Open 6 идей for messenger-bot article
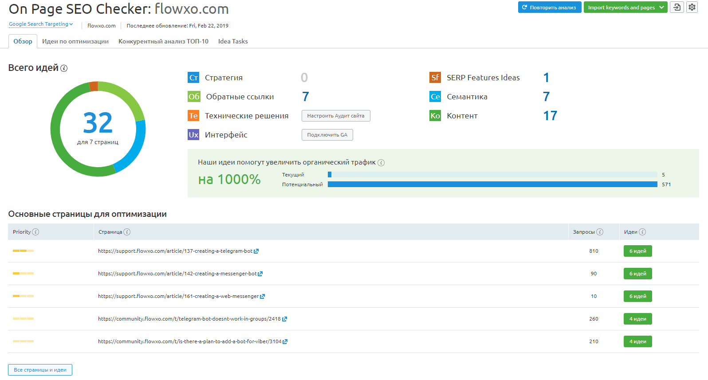The image size is (708, 380). (638, 274)
